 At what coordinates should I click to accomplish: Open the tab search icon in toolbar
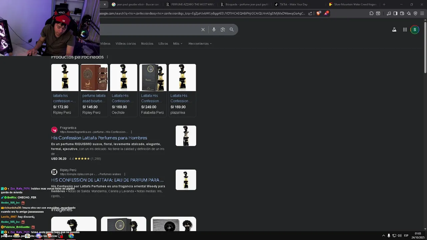click(x=378, y=13)
